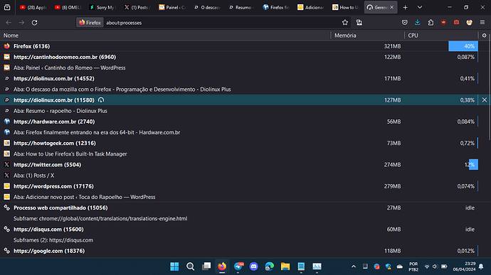This screenshot has height=275, width=491.
Task: Switch to Firefox finalmente tab
Action: click(276, 7)
